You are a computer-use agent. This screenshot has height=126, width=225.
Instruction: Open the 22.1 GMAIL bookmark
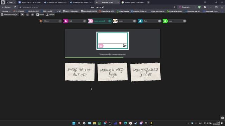click(19, 11)
